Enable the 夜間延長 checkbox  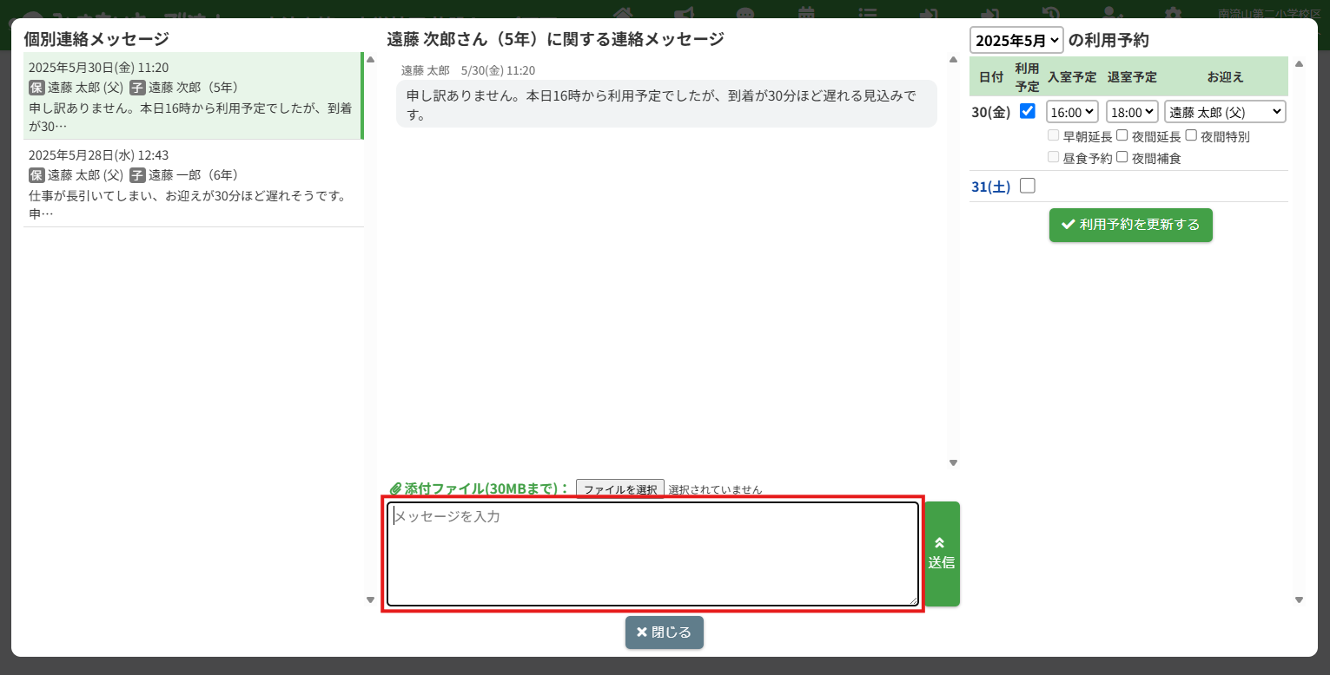[1122, 135]
